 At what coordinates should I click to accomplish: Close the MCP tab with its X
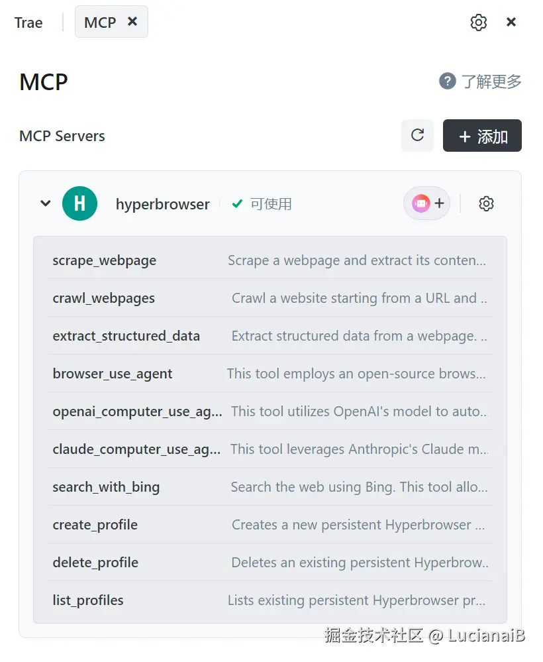pos(132,22)
